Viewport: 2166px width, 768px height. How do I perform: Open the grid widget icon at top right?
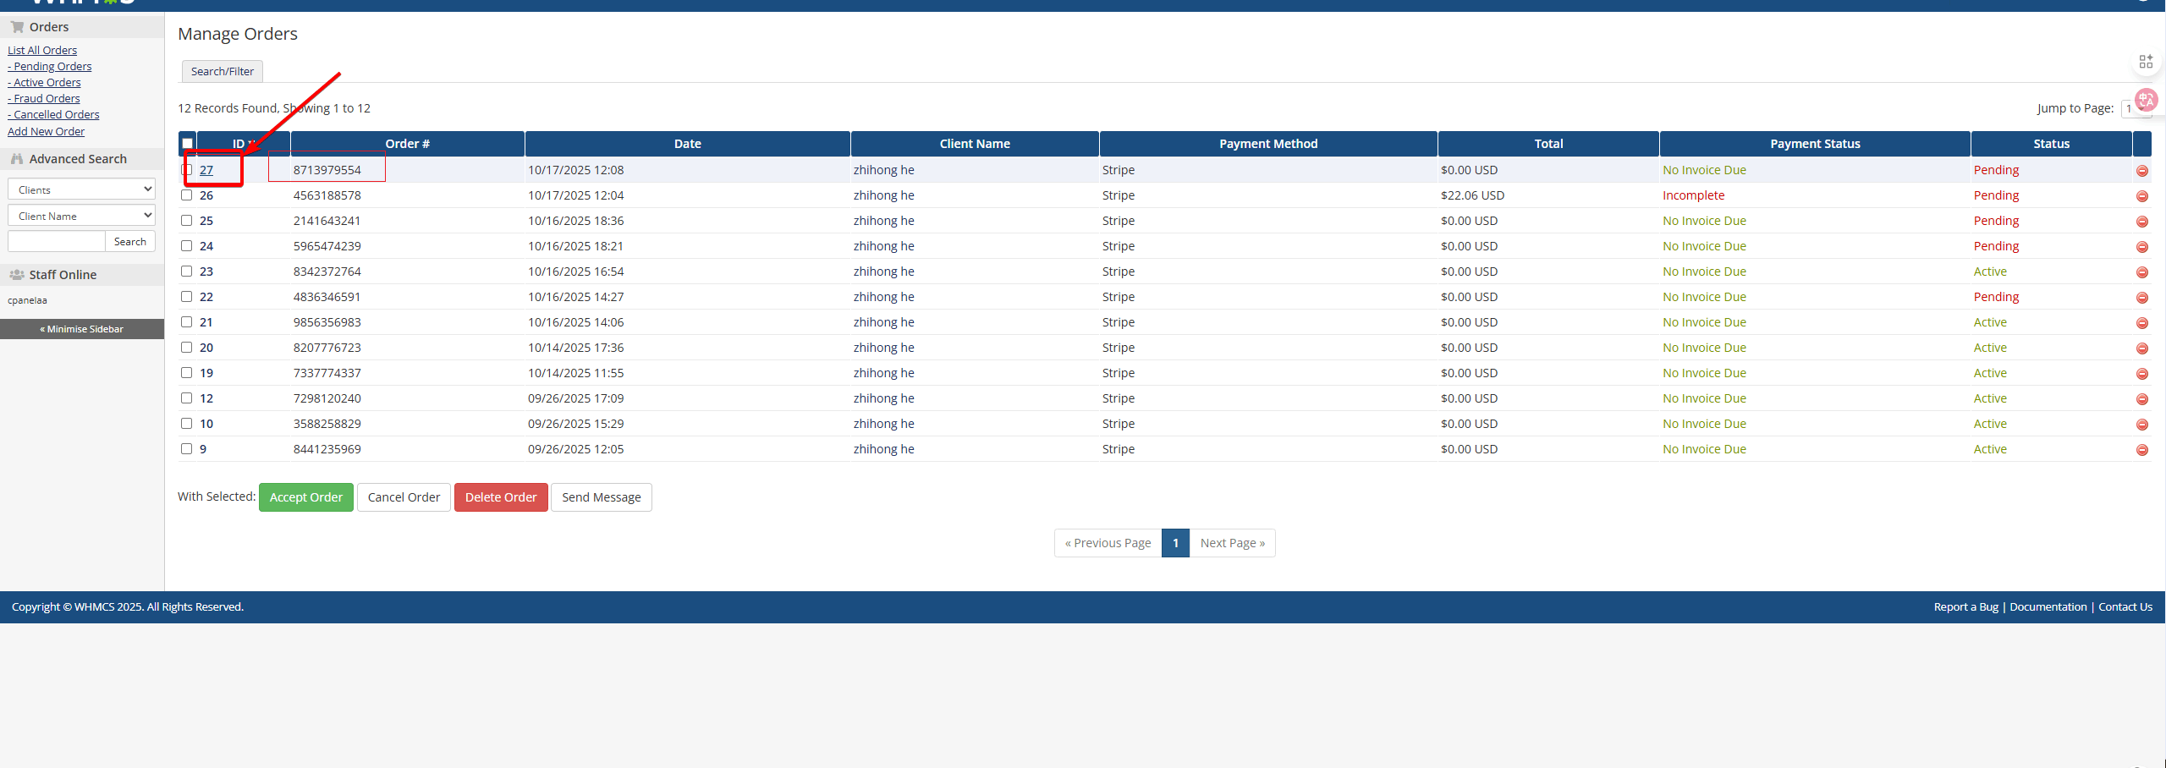[2146, 62]
